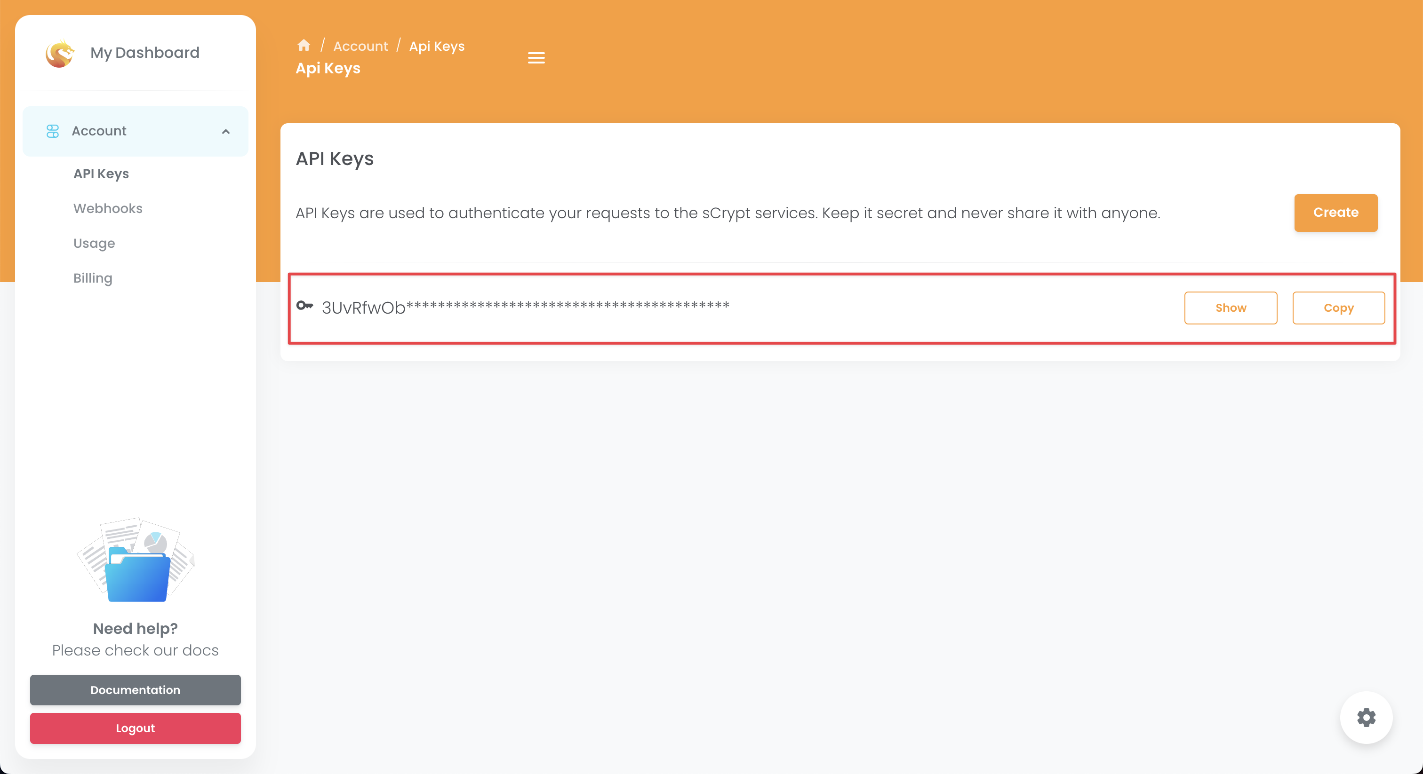Click the Api Keys breadcrumb link

(x=436, y=47)
